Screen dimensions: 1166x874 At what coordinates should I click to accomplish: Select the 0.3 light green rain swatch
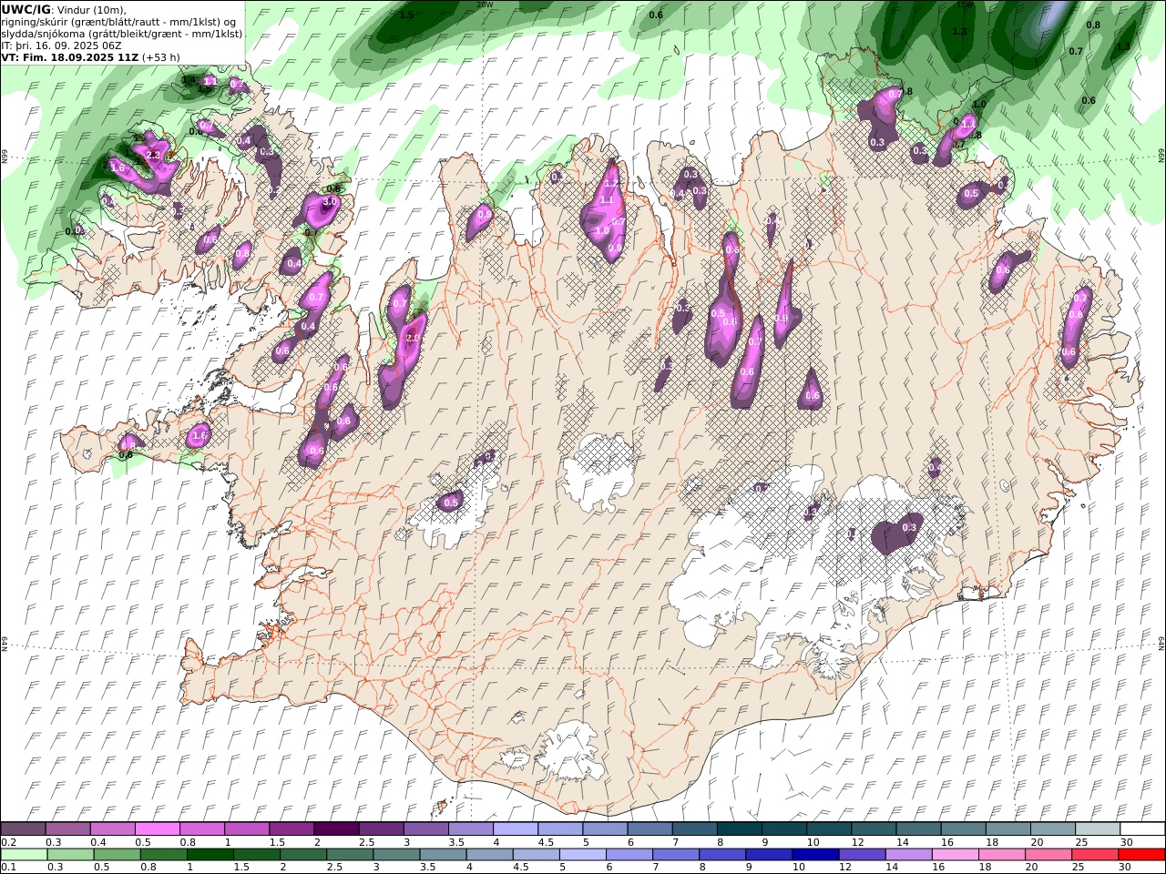71,854
